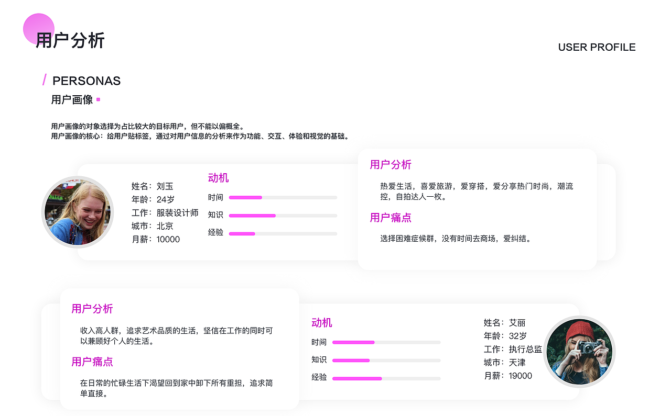Select the text 城市：北京

153,226
